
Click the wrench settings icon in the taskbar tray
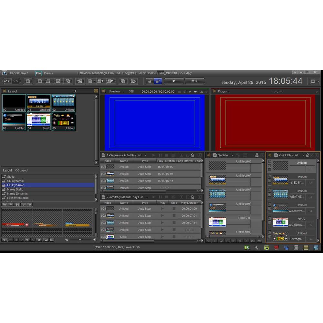point(257,247)
